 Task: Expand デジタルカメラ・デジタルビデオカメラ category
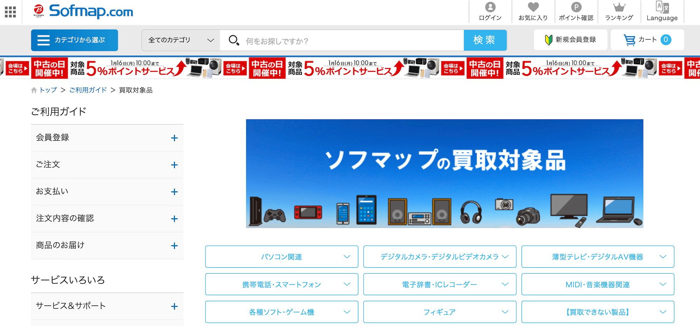tap(440, 257)
